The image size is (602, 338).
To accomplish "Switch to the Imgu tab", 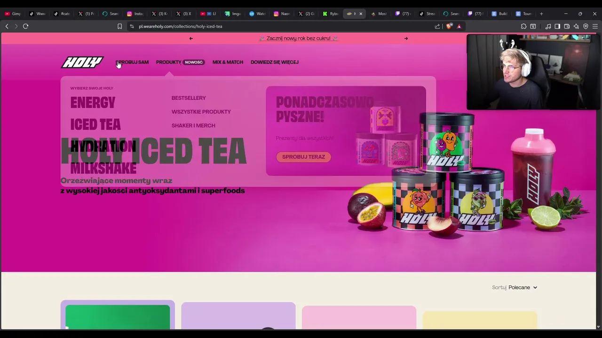I will coord(233,14).
